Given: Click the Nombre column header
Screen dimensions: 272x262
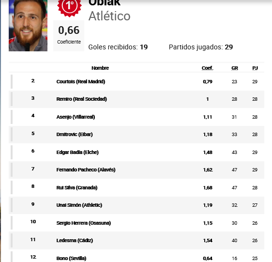Looking at the screenshot, I should 100,68.
